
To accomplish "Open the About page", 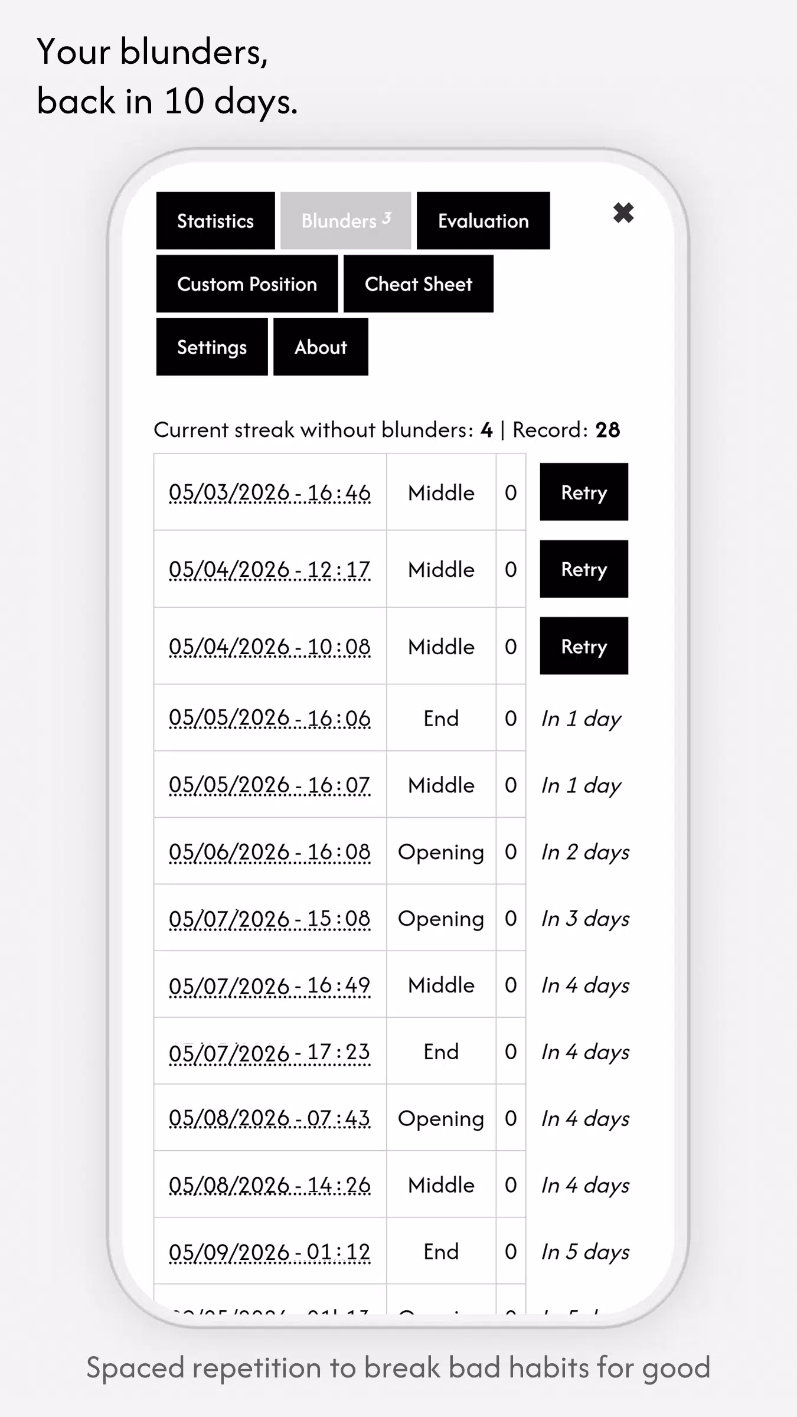I will 321,347.
